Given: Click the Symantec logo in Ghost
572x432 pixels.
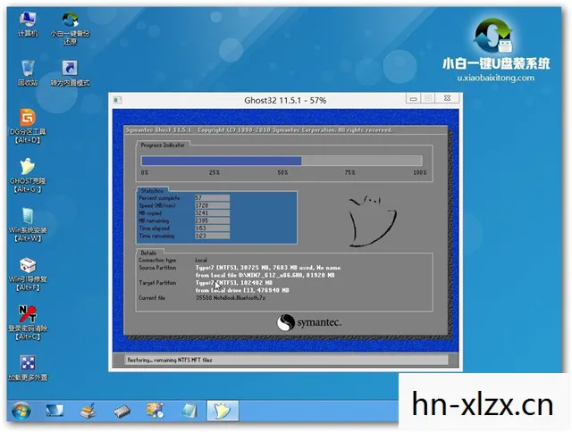Looking at the screenshot, I should pyautogui.click(x=309, y=323).
